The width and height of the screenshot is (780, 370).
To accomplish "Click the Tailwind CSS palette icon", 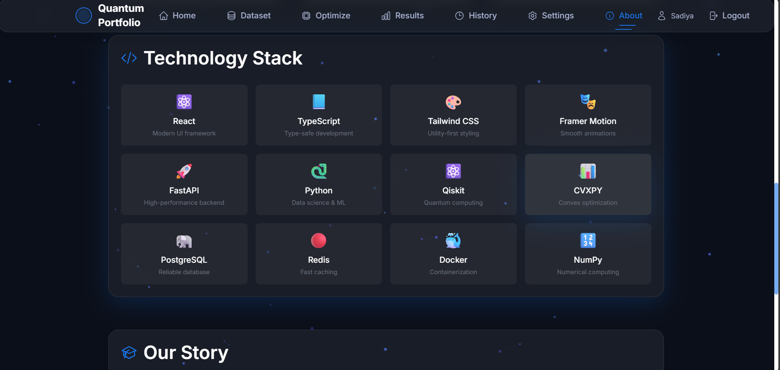I will click(454, 102).
